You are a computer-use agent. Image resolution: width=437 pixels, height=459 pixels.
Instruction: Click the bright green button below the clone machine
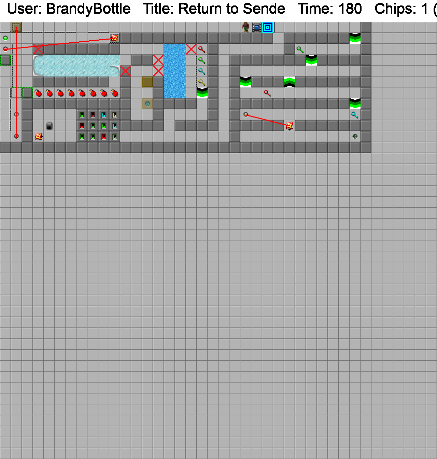point(5,38)
